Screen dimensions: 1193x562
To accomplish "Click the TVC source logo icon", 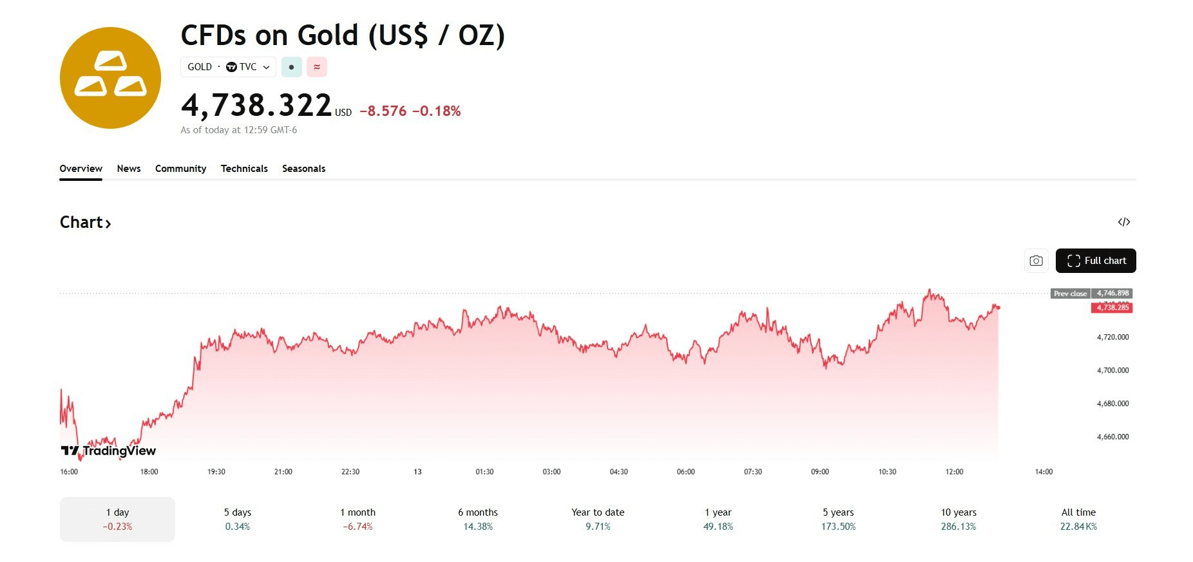I will tap(231, 67).
